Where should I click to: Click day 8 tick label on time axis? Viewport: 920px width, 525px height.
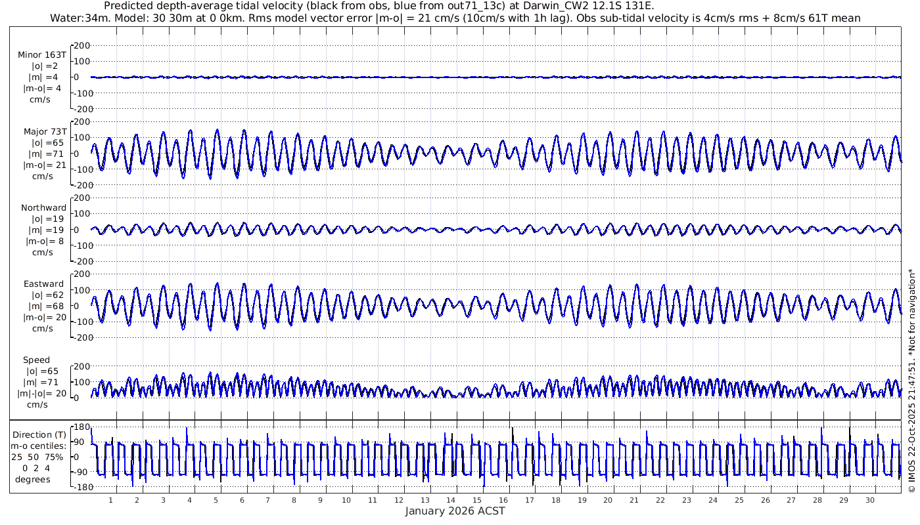[294, 500]
